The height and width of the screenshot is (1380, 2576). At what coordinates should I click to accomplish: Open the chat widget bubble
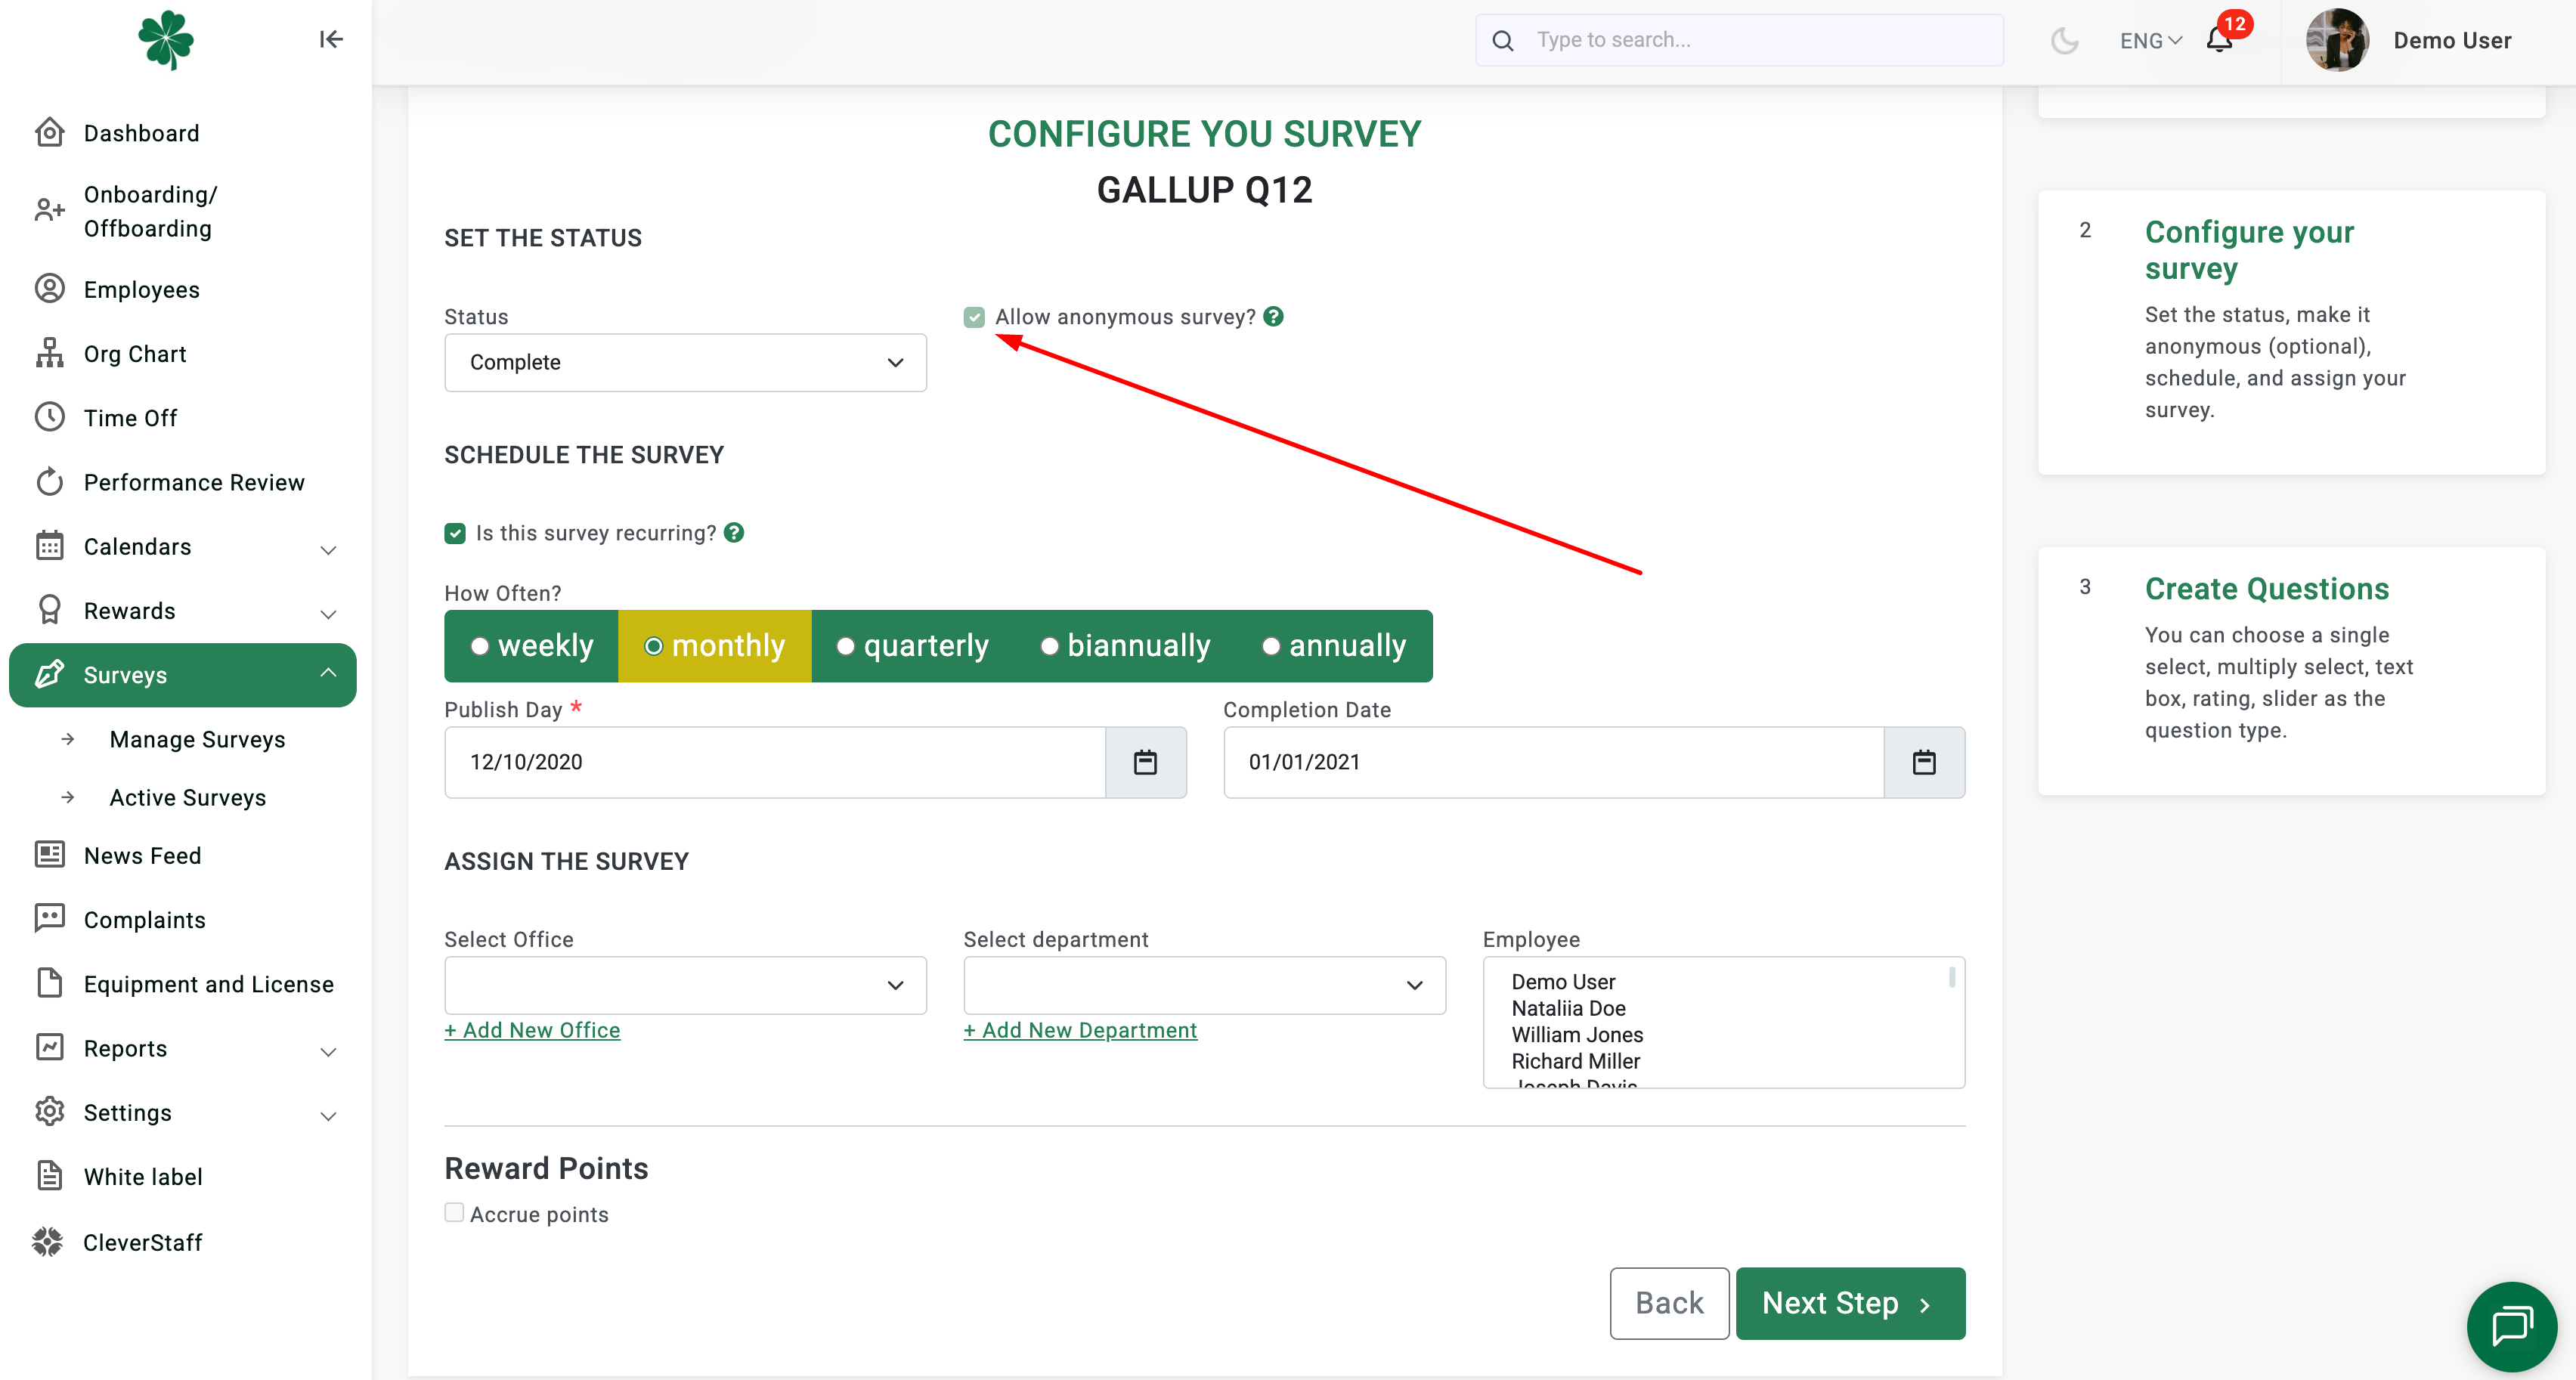click(x=2511, y=1326)
